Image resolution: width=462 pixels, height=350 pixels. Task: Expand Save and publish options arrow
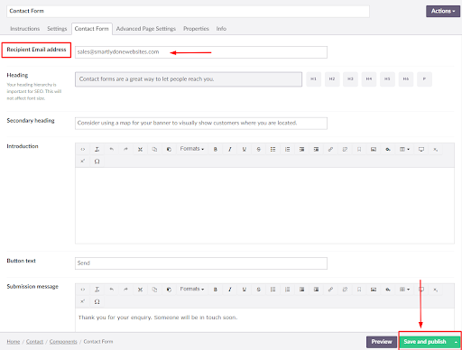456,342
